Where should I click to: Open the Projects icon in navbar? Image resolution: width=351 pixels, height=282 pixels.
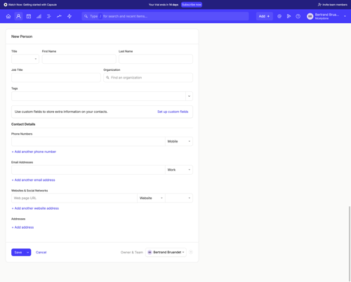point(49,16)
